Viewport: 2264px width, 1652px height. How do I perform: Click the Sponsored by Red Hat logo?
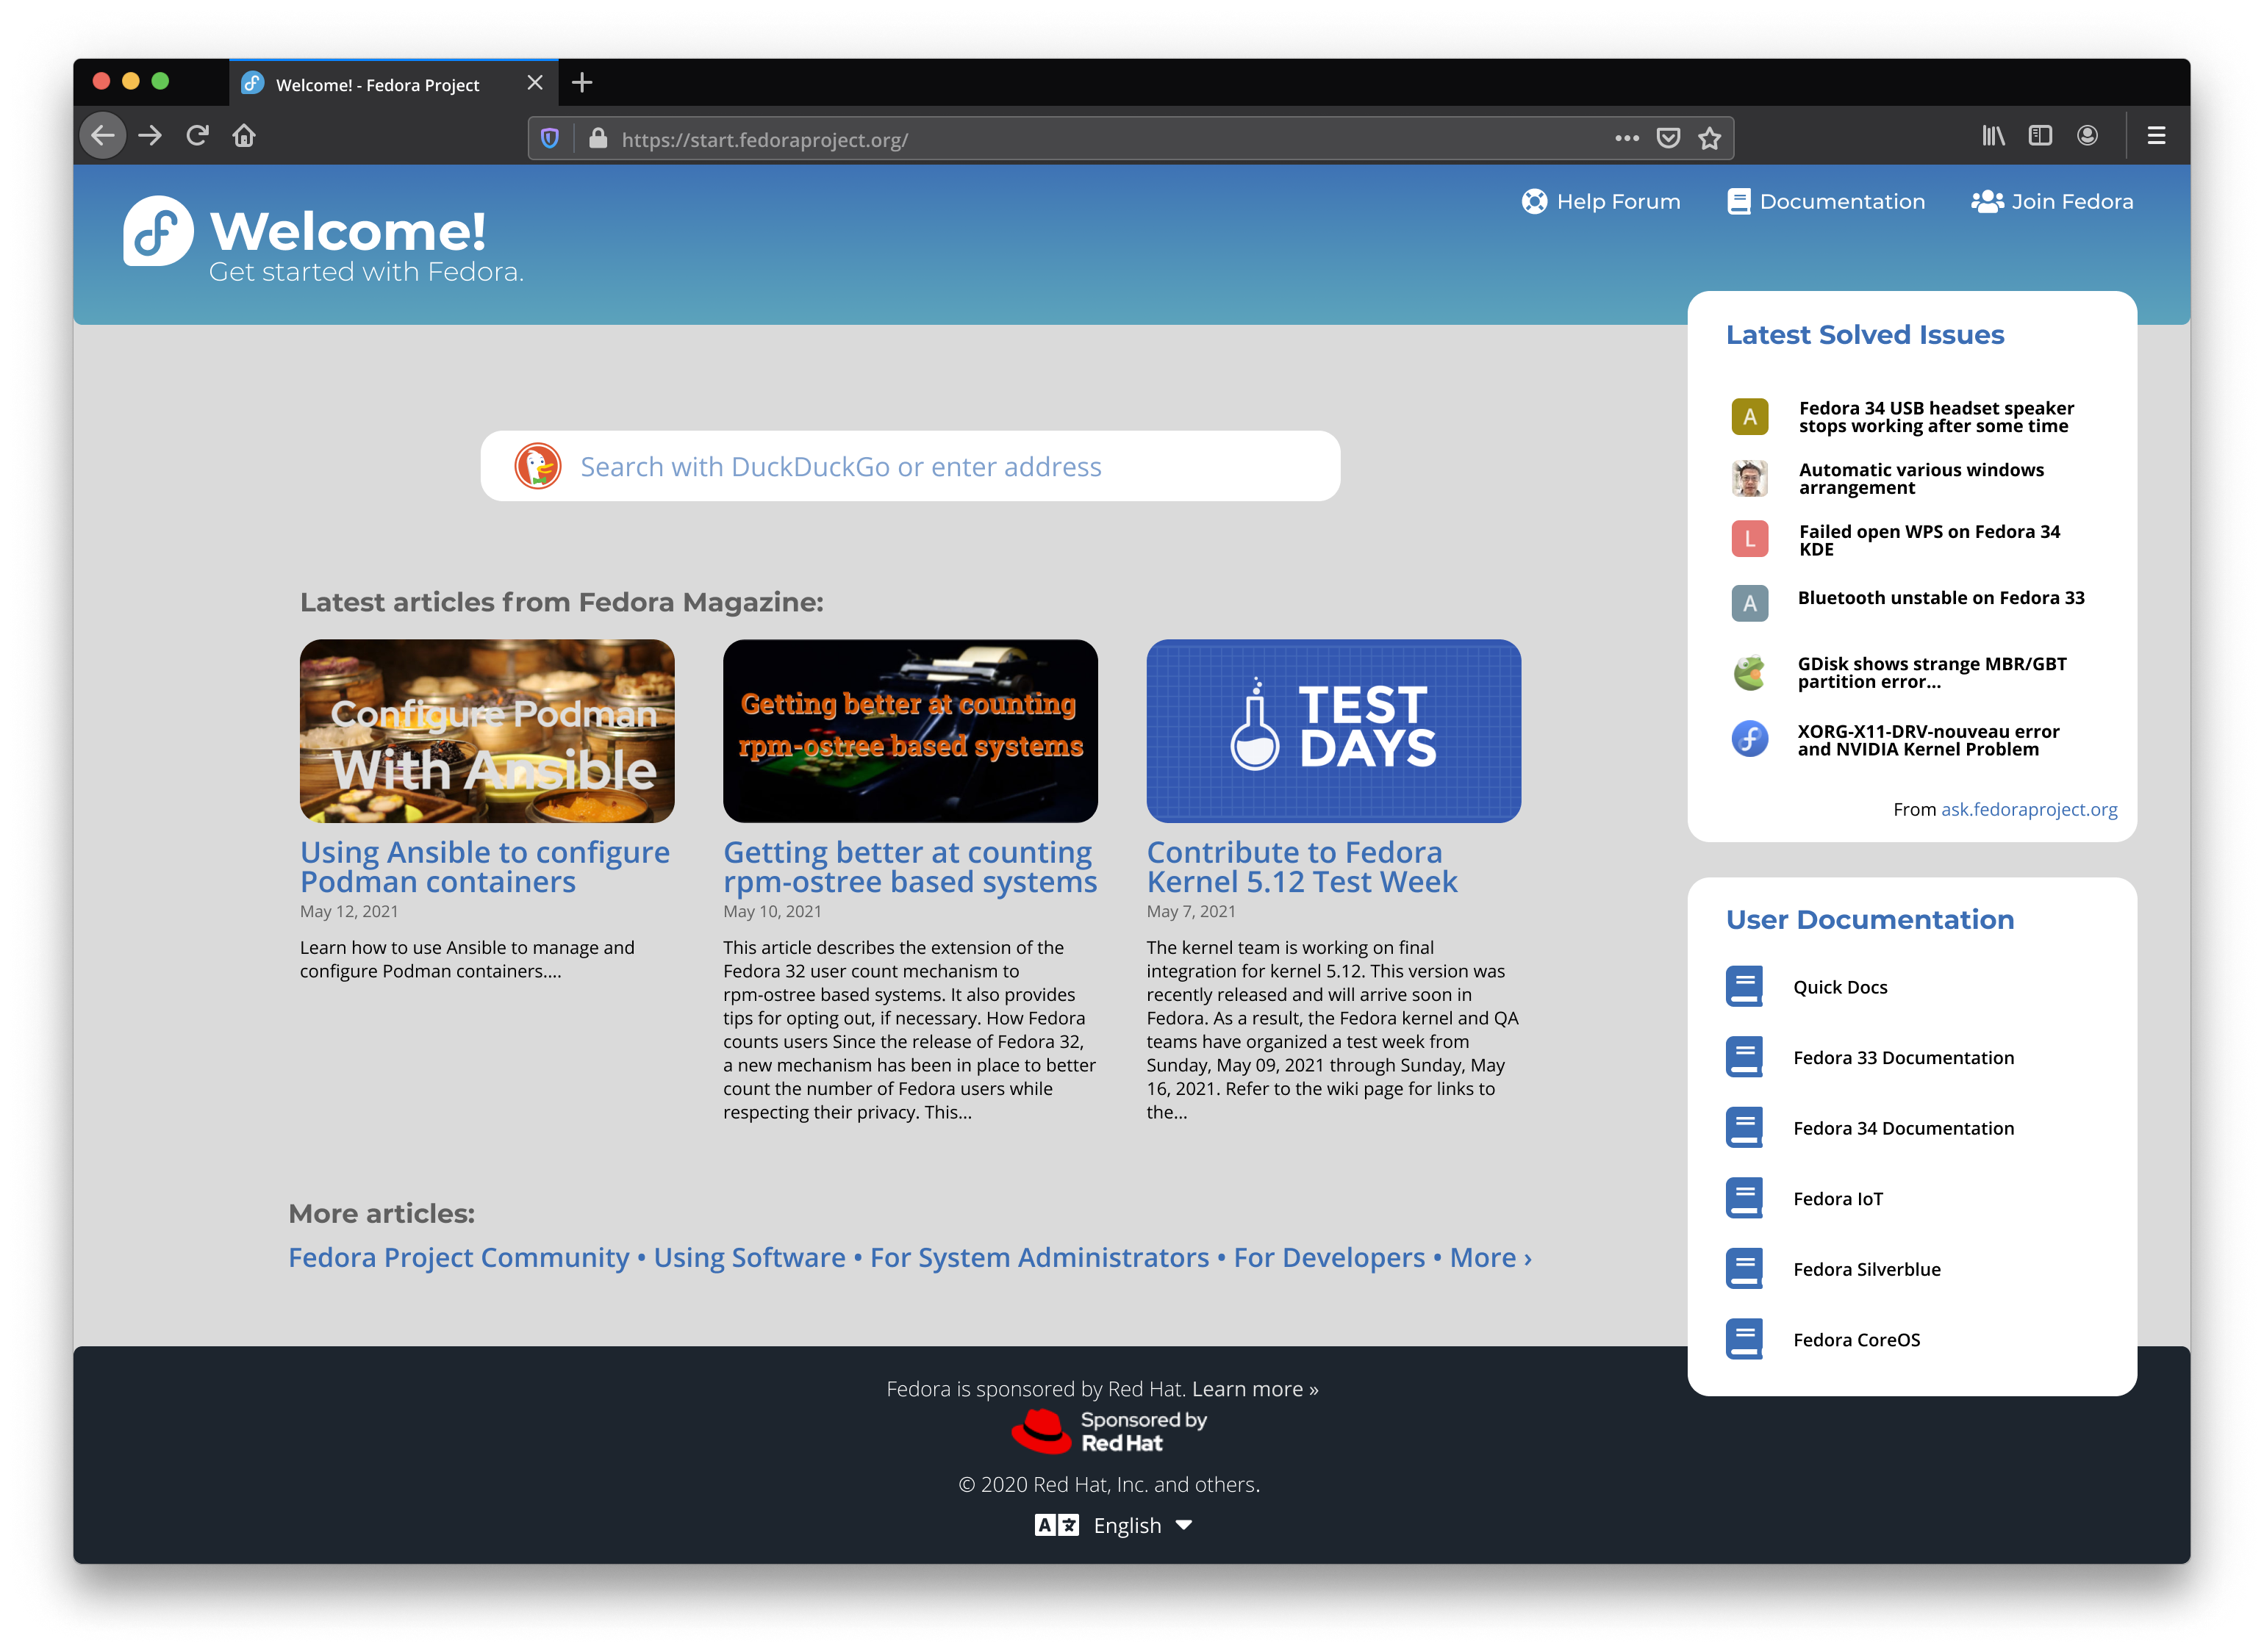coord(1109,1432)
